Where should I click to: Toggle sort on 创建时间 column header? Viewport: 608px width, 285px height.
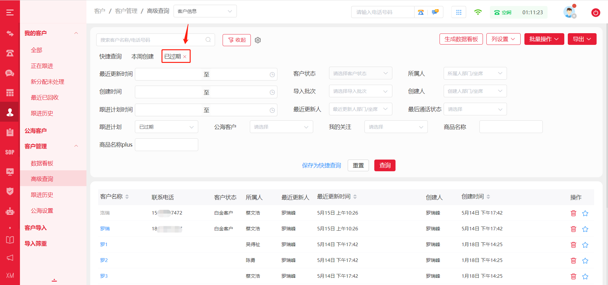(488, 197)
